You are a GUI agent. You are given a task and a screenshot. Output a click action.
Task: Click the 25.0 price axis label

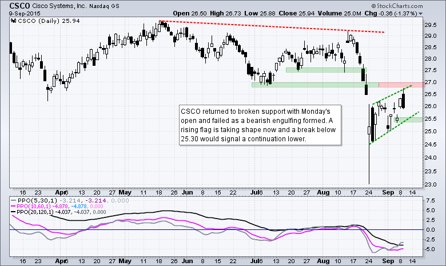coord(431,132)
